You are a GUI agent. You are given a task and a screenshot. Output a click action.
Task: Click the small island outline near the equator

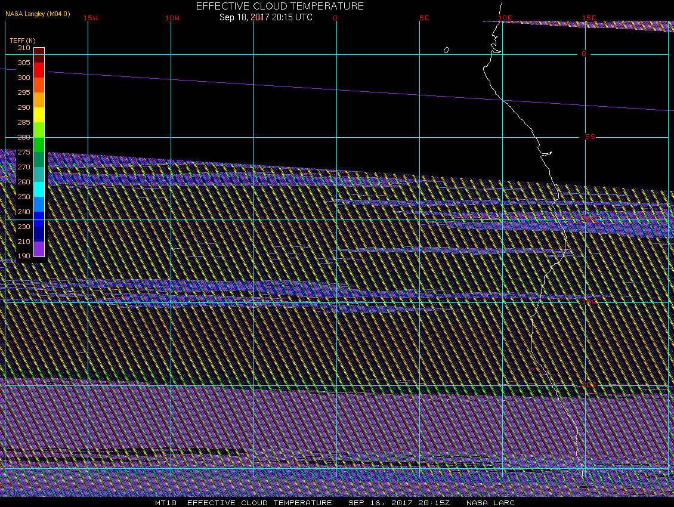(446, 50)
